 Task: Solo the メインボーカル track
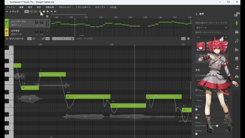coord(47,25)
